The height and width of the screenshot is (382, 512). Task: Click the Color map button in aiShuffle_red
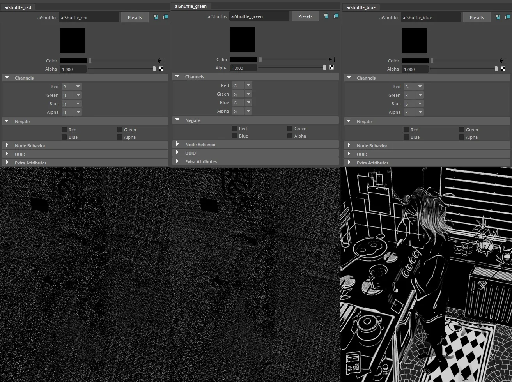coord(161,60)
